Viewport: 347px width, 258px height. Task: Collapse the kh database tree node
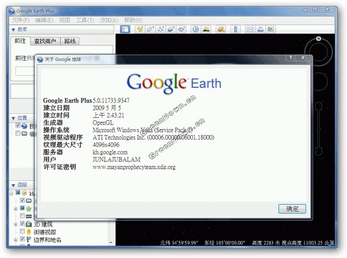click(11, 193)
